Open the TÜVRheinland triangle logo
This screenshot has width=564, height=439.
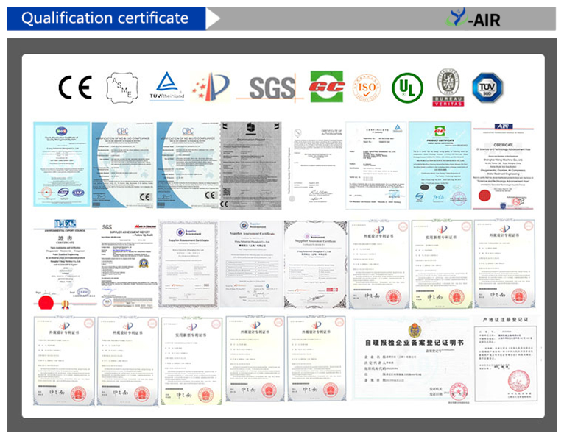coord(167,85)
